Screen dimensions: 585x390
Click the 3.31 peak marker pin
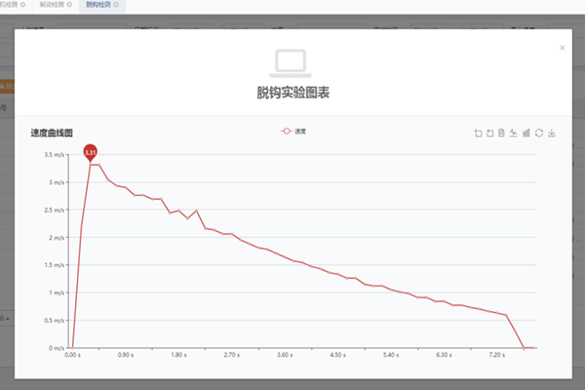pos(90,151)
